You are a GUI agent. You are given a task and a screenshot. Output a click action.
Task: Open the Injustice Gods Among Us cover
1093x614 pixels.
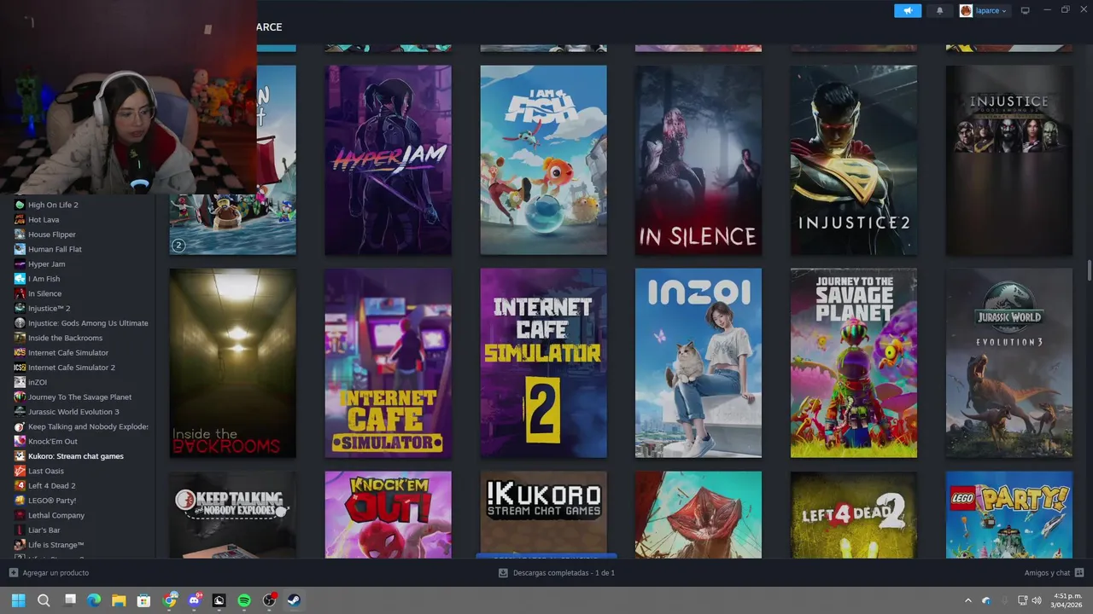(x=1008, y=160)
